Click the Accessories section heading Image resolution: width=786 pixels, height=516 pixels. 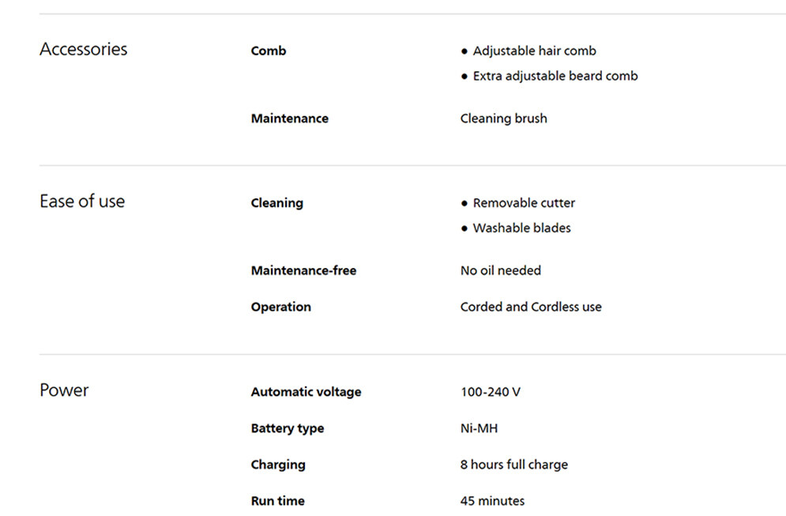(x=83, y=49)
